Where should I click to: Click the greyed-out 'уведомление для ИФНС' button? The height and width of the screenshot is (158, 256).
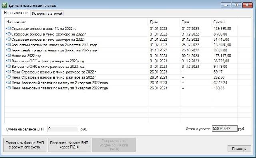pyautogui.click(x=114, y=145)
